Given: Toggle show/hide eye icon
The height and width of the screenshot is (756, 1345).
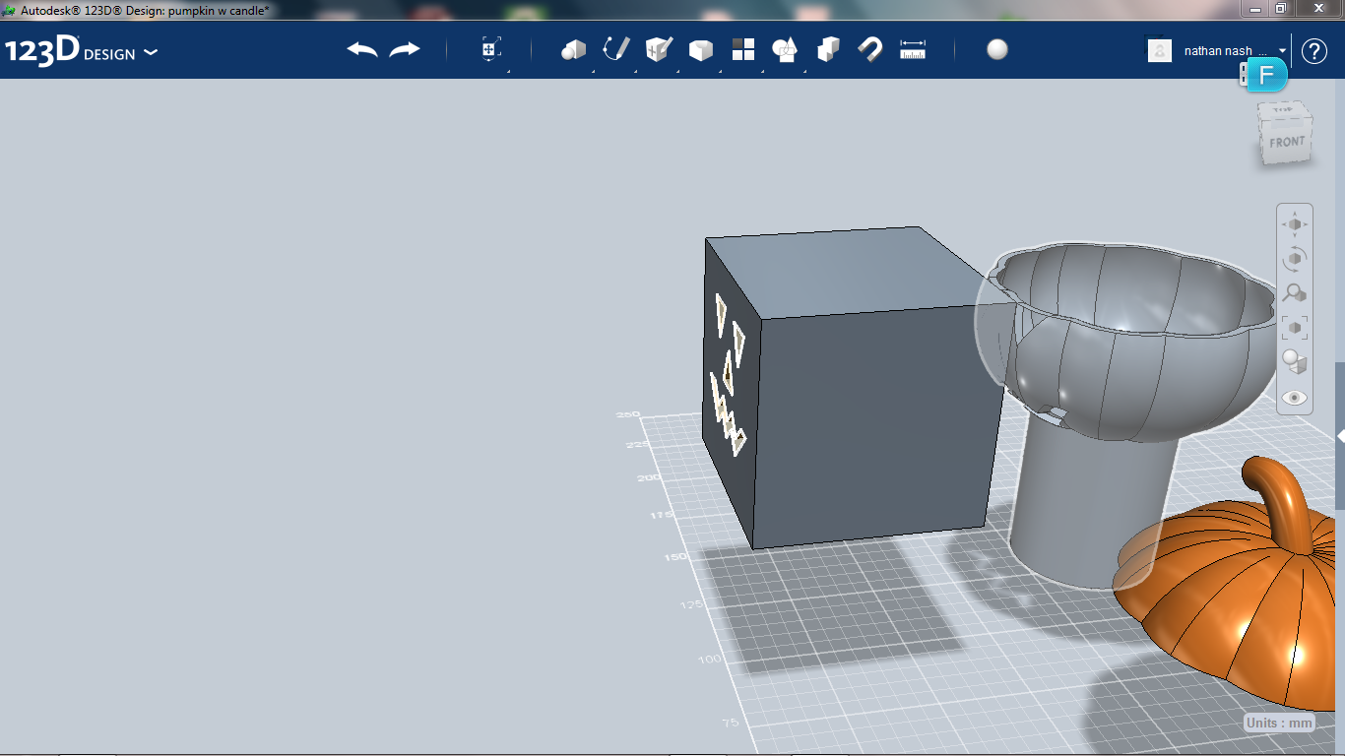Looking at the screenshot, I should point(1295,398).
